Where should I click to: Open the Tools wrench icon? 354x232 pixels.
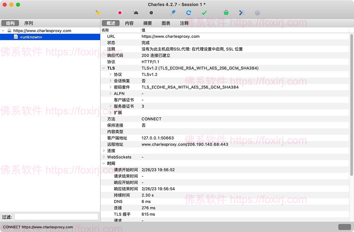pos(242,13)
